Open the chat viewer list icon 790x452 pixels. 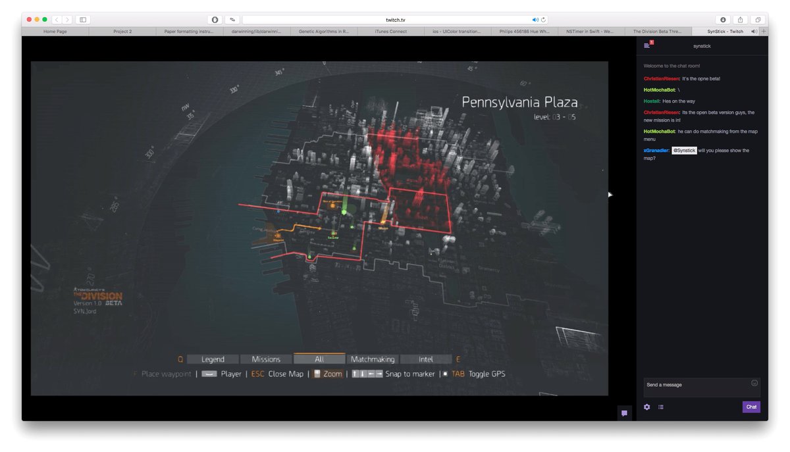tap(661, 407)
